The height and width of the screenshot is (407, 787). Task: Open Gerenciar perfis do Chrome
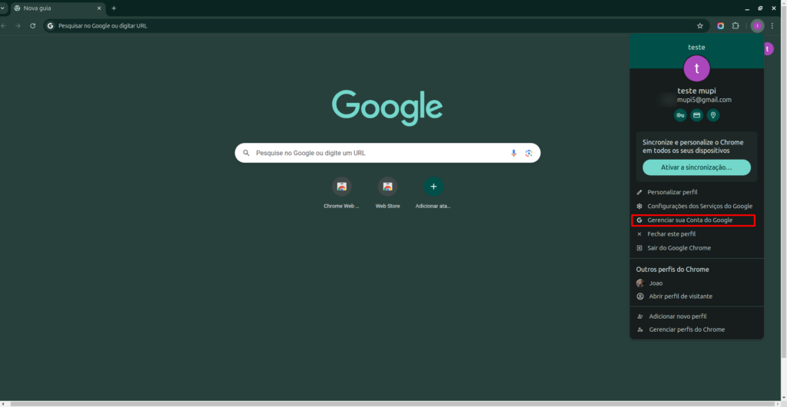[x=696, y=329]
